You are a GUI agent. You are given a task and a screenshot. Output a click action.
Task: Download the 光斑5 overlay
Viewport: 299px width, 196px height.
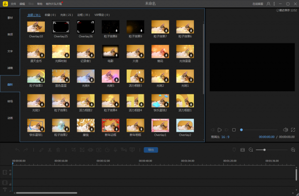click(116, 80)
